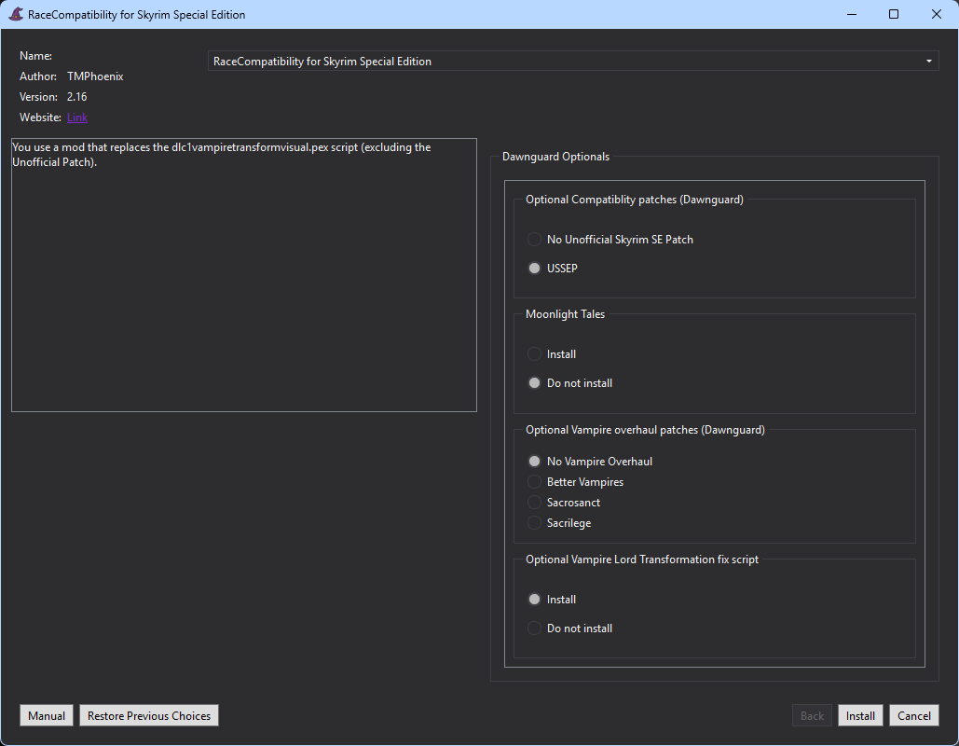
Task: Choose Do not install under Moonlight Tales
Action: [570, 383]
